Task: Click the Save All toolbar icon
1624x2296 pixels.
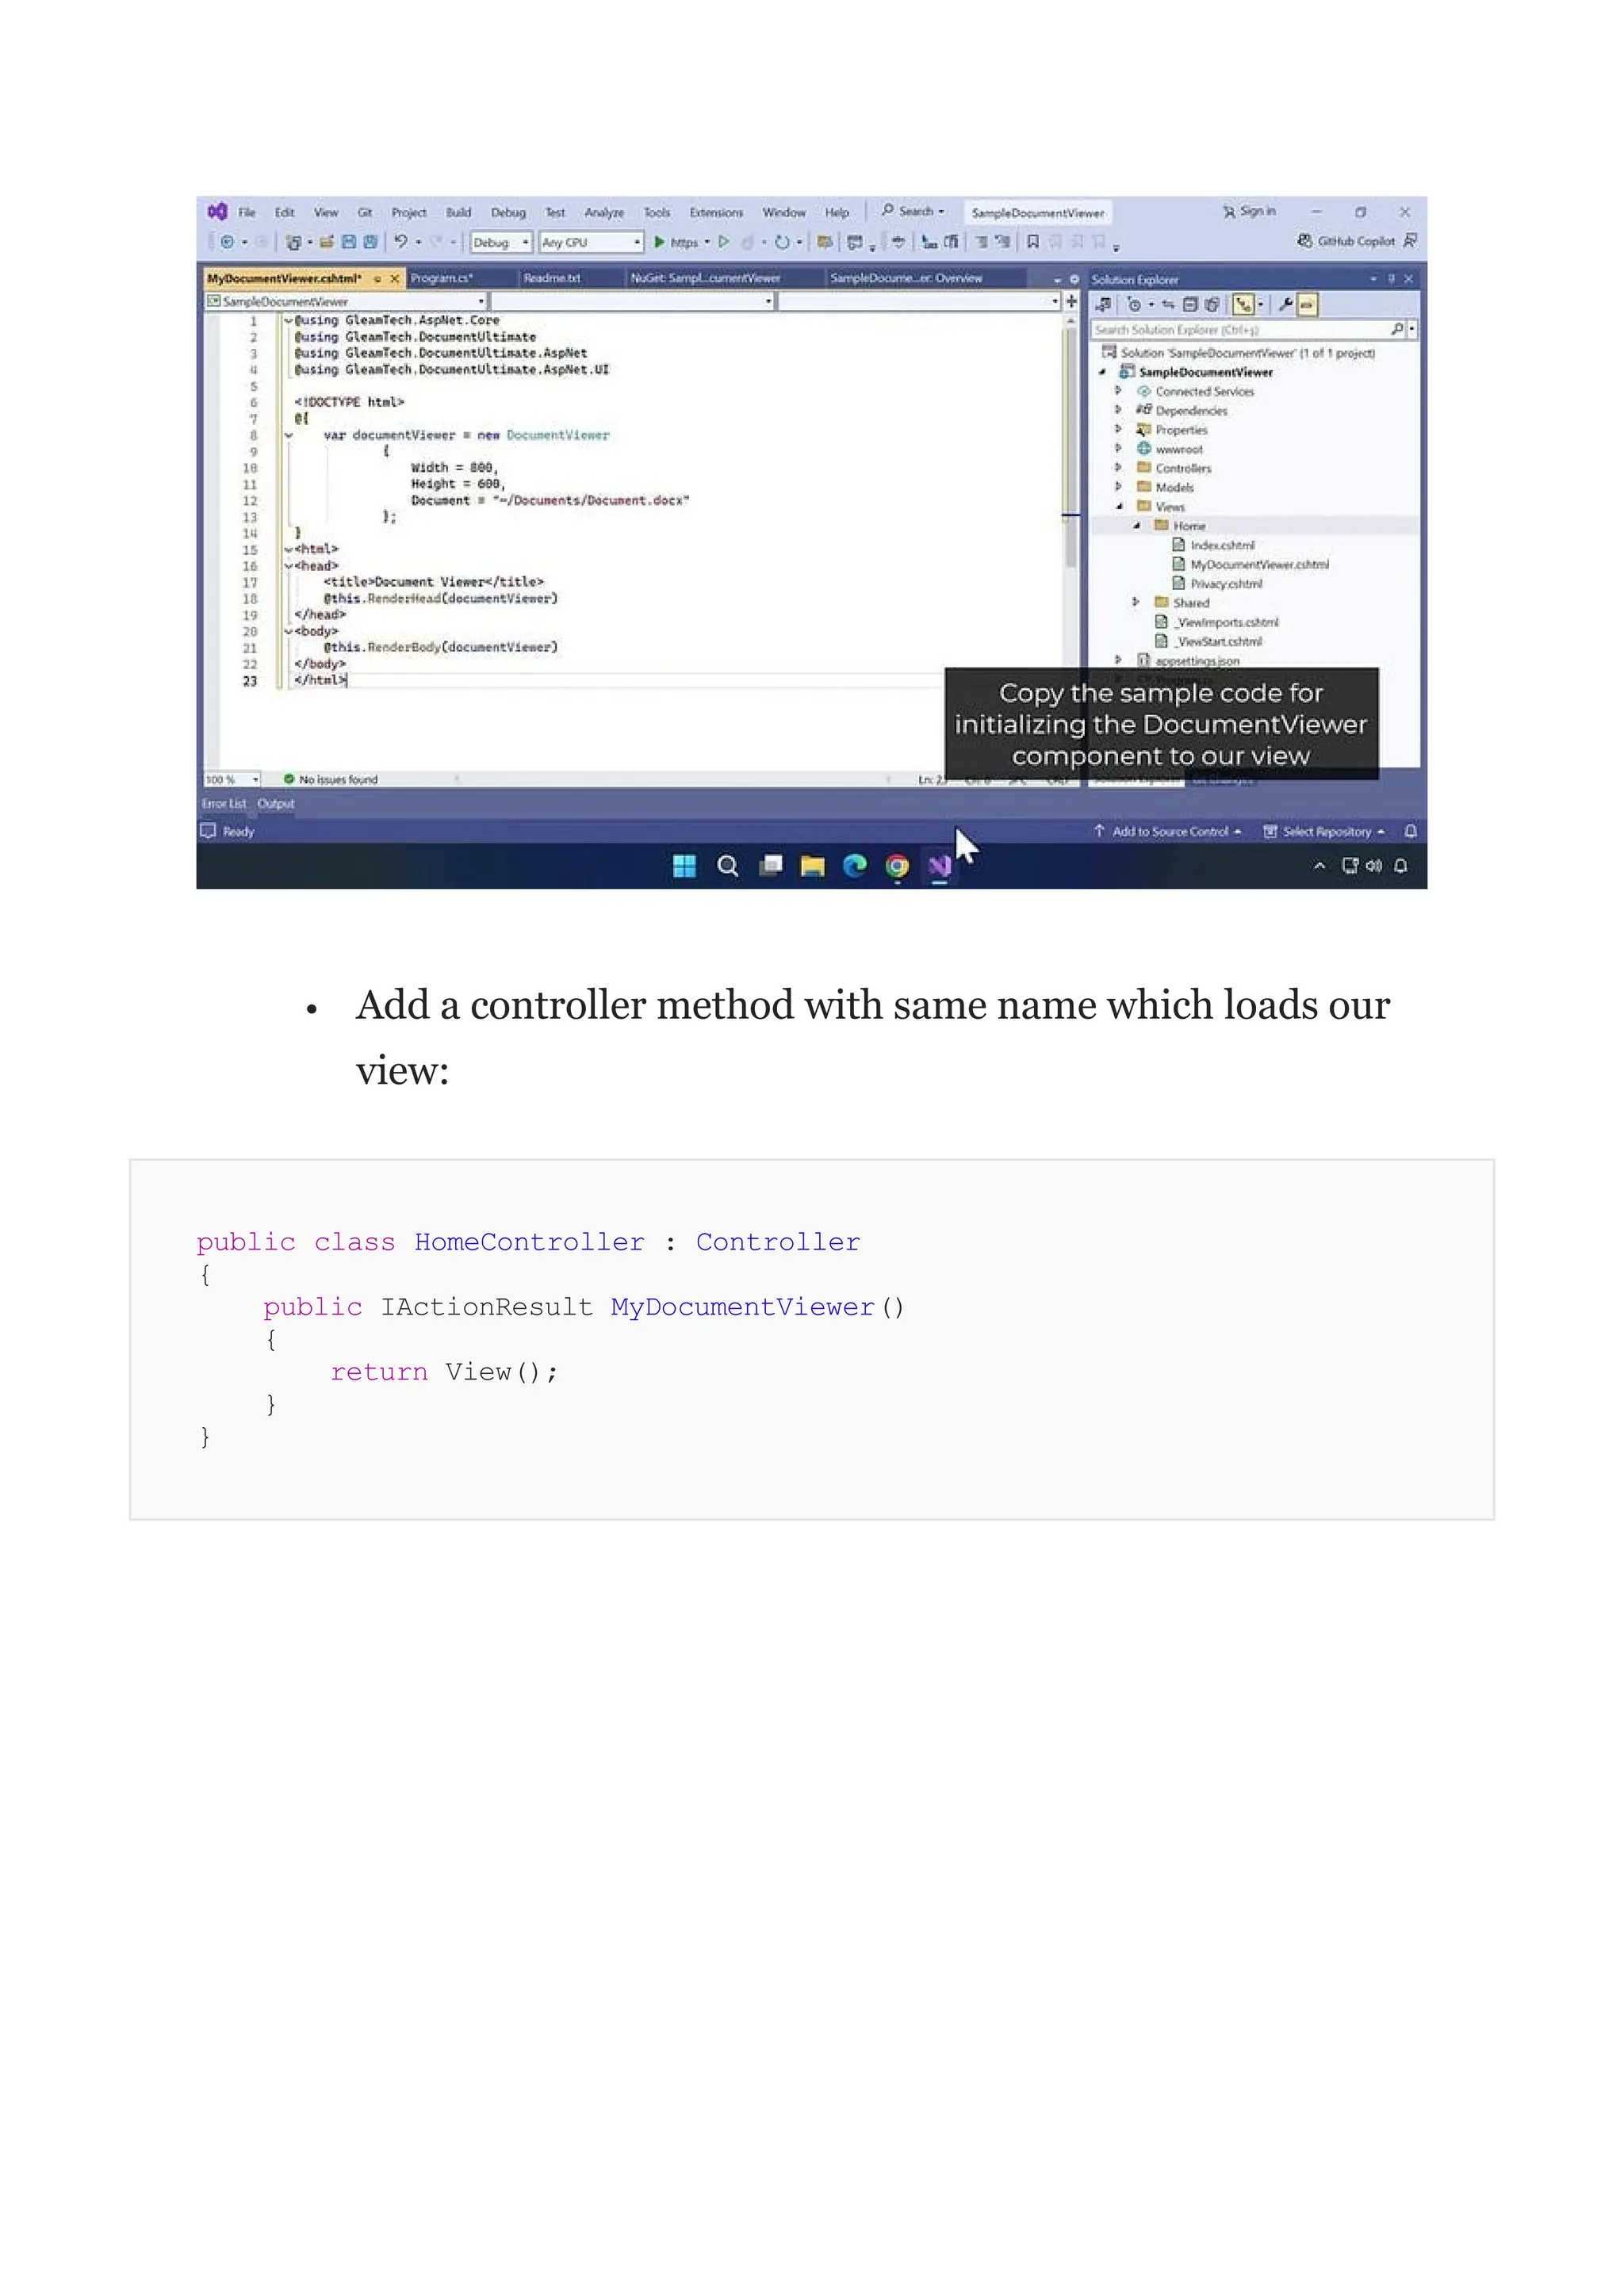Action: (x=370, y=242)
